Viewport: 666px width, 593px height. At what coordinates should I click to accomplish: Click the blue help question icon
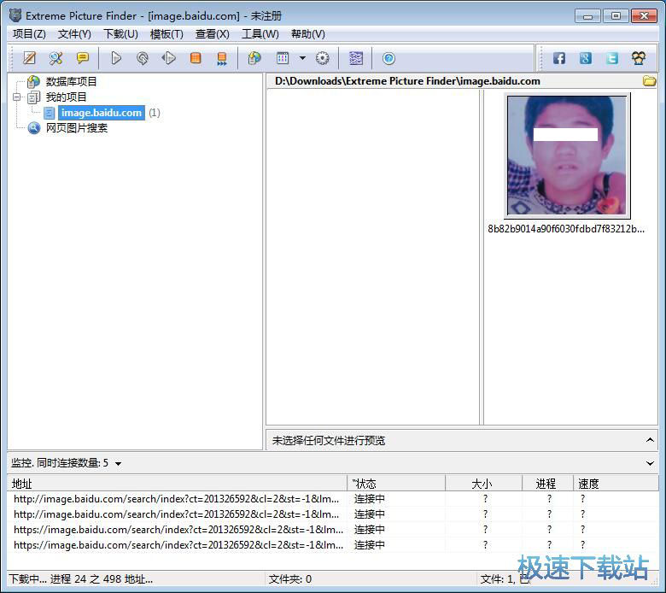coord(388,58)
